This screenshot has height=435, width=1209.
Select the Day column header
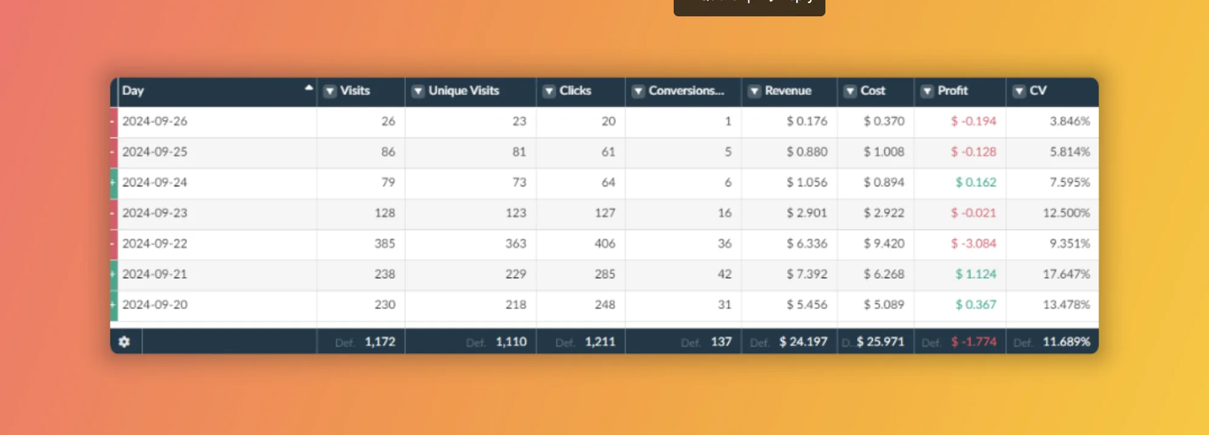[x=134, y=91]
